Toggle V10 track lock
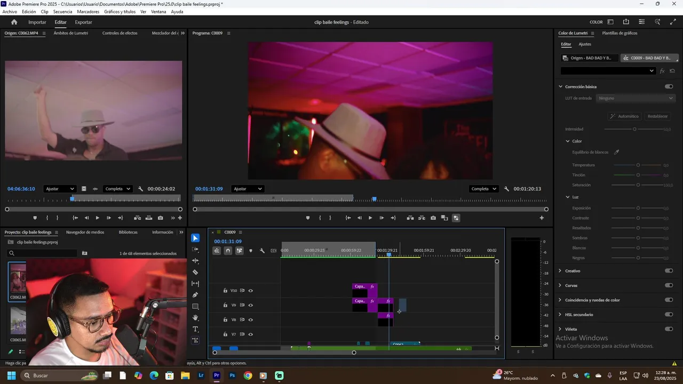683x384 pixels. pyautogui.click(x=225, y=291)
